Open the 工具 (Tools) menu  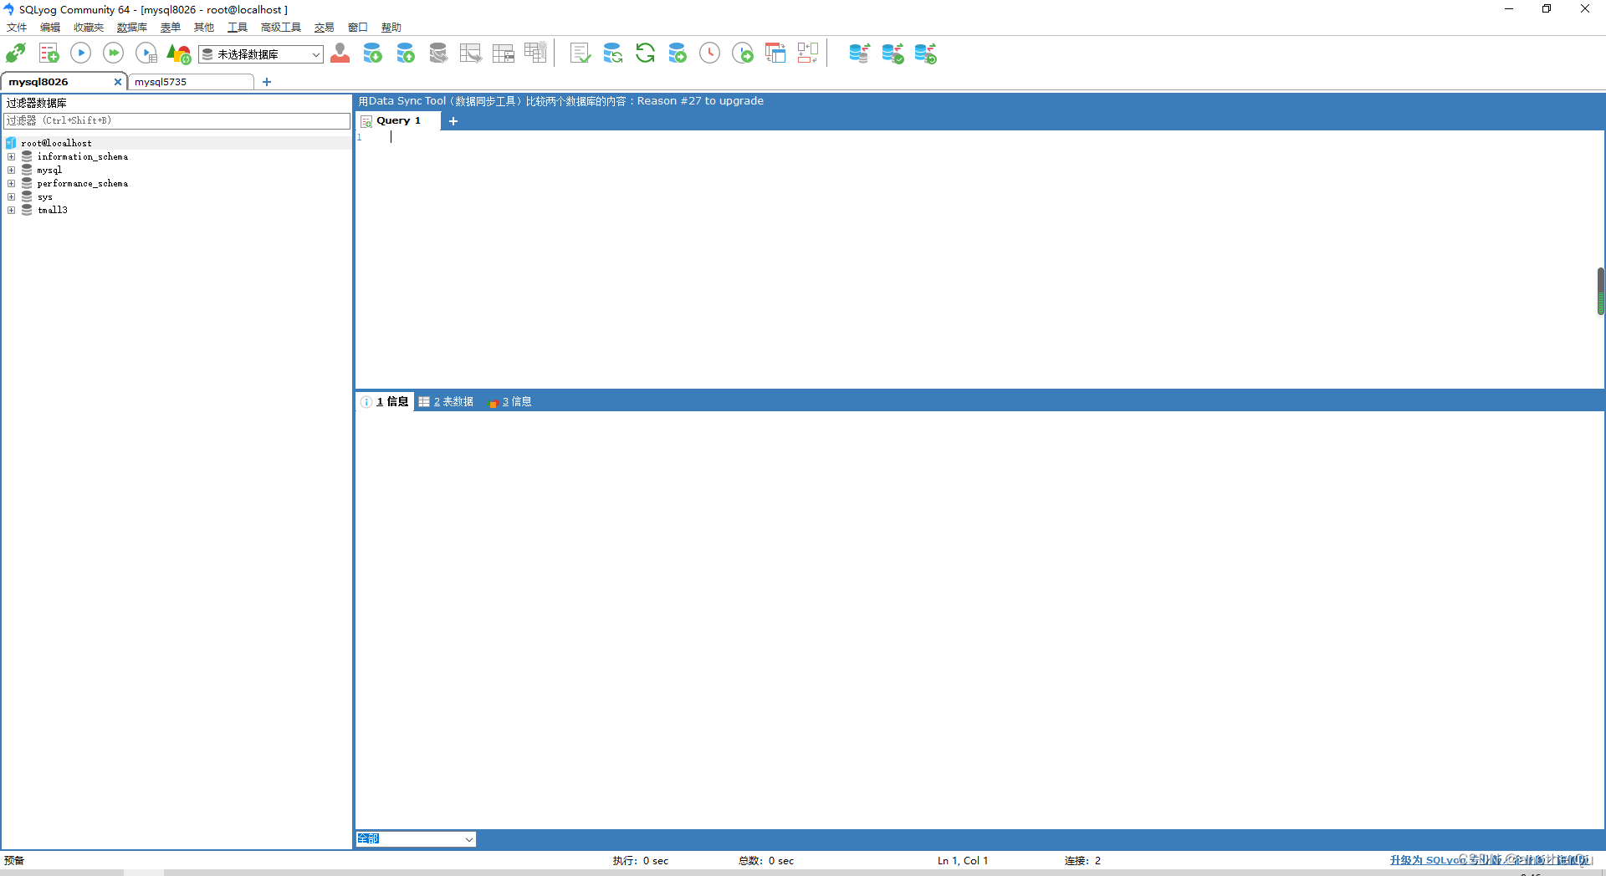point(238,28)
